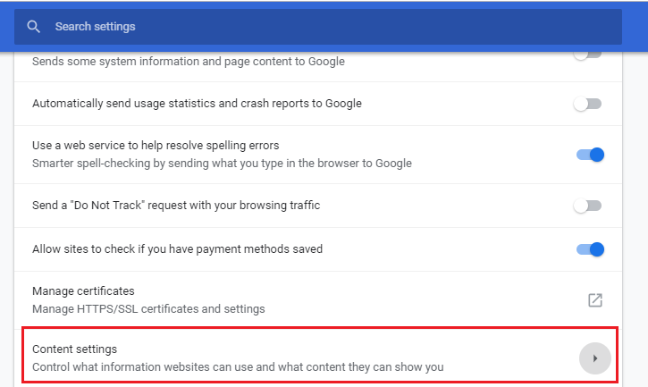Open the Content settings title
Viewport: 648px width, 387px height.
tap(75, 349)
